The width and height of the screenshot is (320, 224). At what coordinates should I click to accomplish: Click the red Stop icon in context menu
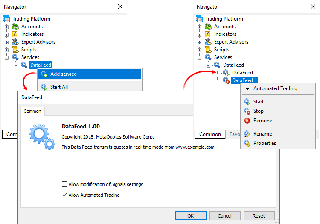pos(247,111)
